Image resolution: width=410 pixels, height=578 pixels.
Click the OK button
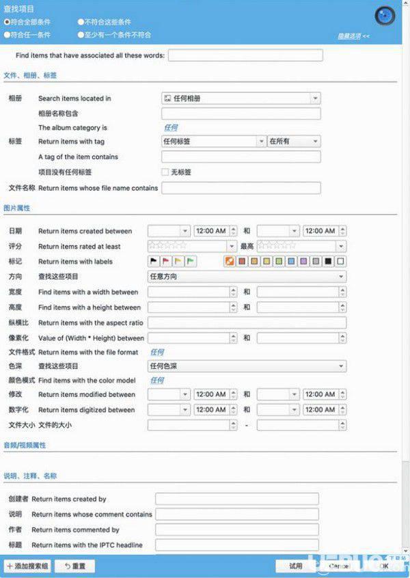point(383,566)
